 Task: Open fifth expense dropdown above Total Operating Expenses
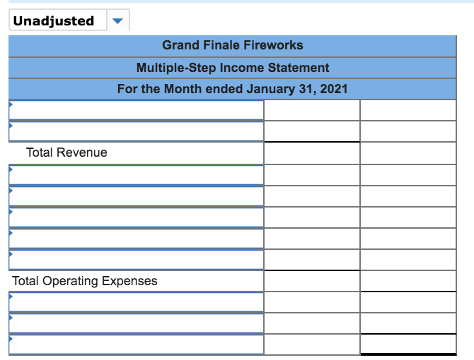(x=136, y=260)
